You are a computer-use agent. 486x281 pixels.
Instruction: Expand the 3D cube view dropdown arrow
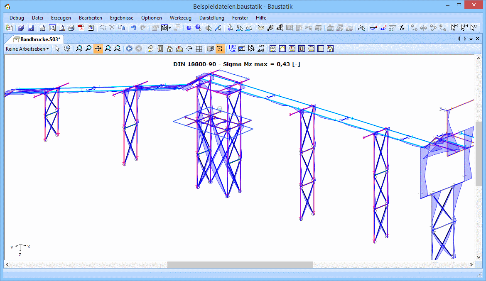[170, 29]
